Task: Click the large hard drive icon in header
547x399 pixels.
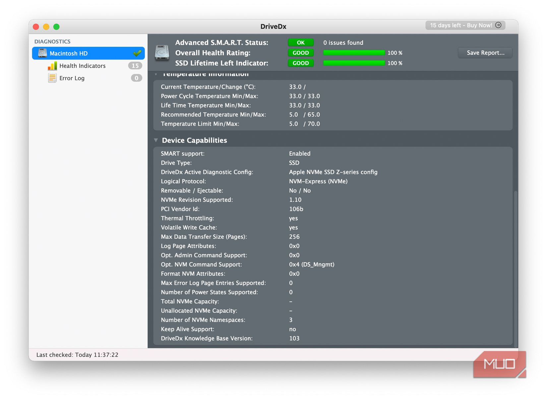Action: (162, 53)
